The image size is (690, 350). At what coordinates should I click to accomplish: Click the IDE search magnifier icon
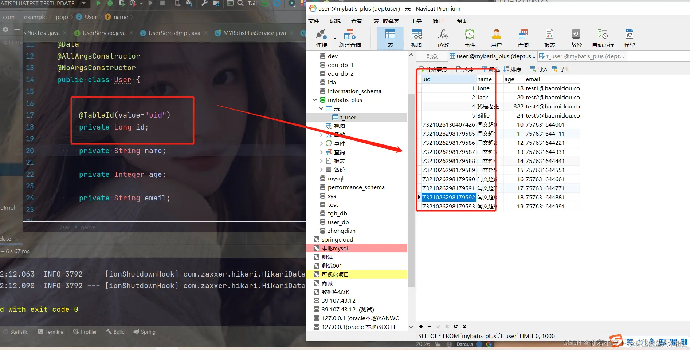[240, 3]
